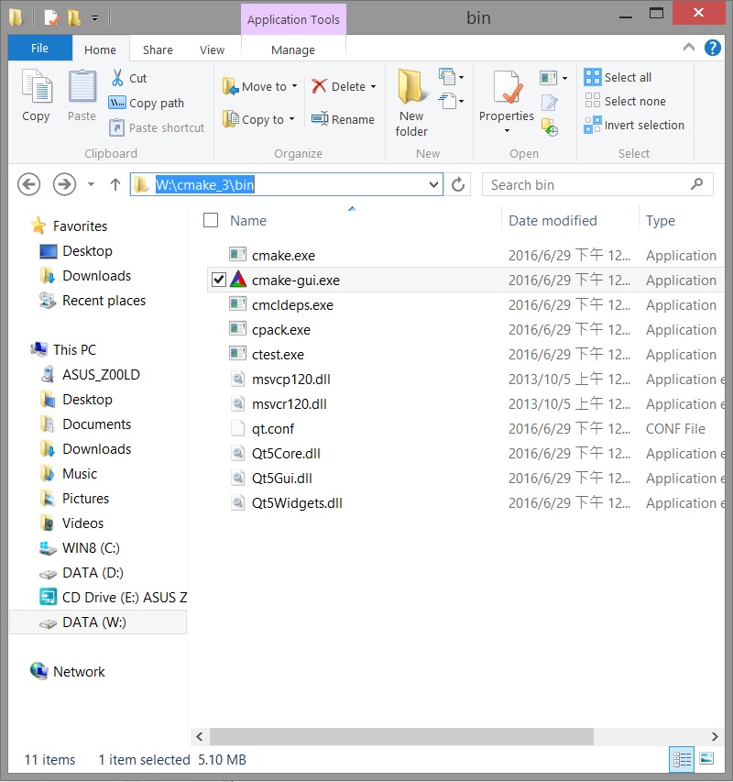Image resolution: width=733 pixels, height=782 pixels.
Task: Sort by the Name column header
Action: 248,220
